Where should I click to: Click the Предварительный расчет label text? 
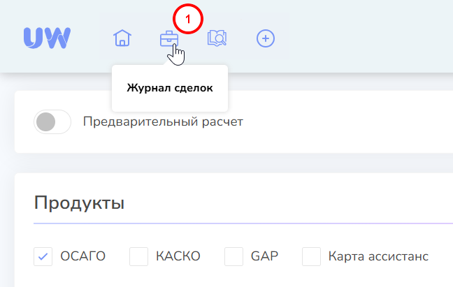pyautogui.click(x=163, y=122)
